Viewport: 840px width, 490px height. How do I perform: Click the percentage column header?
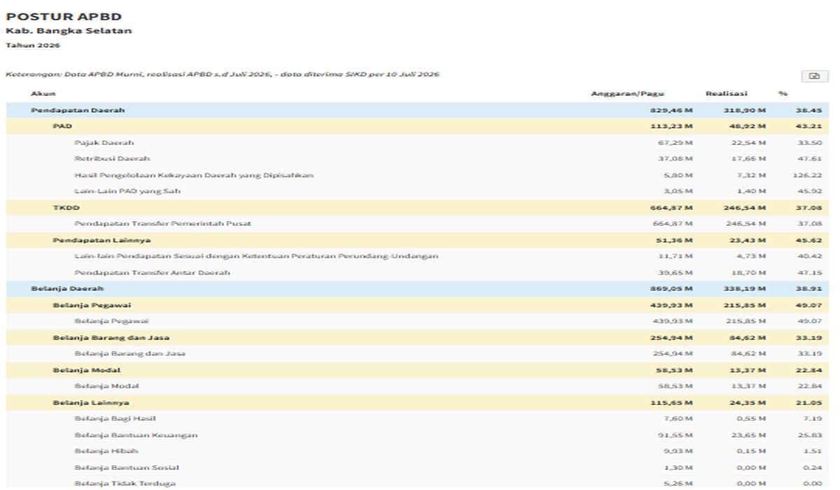coord(783,94)
